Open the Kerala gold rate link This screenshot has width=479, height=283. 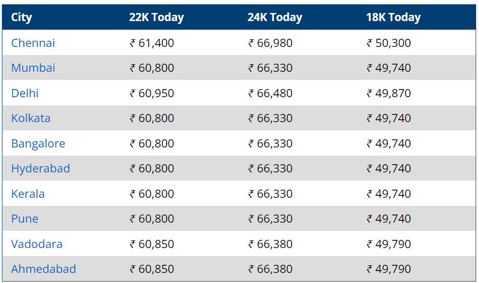pos(28,194)
